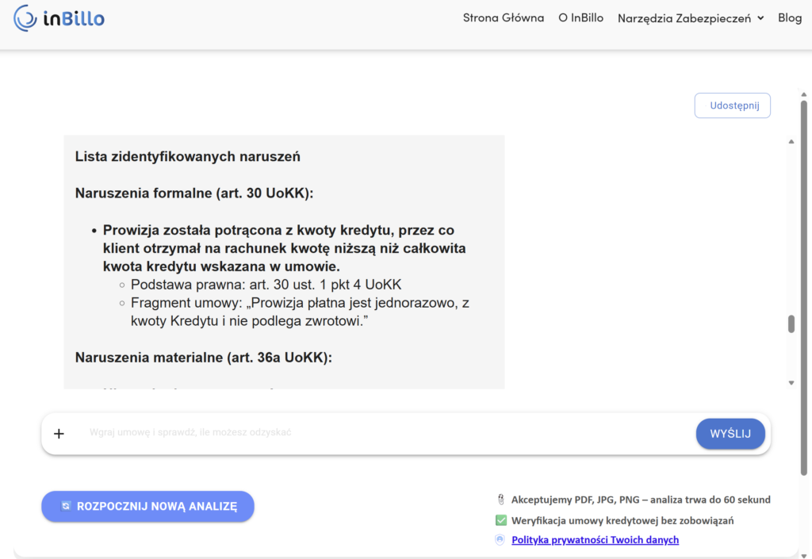Click the main page scrollbar thumb

804,287
